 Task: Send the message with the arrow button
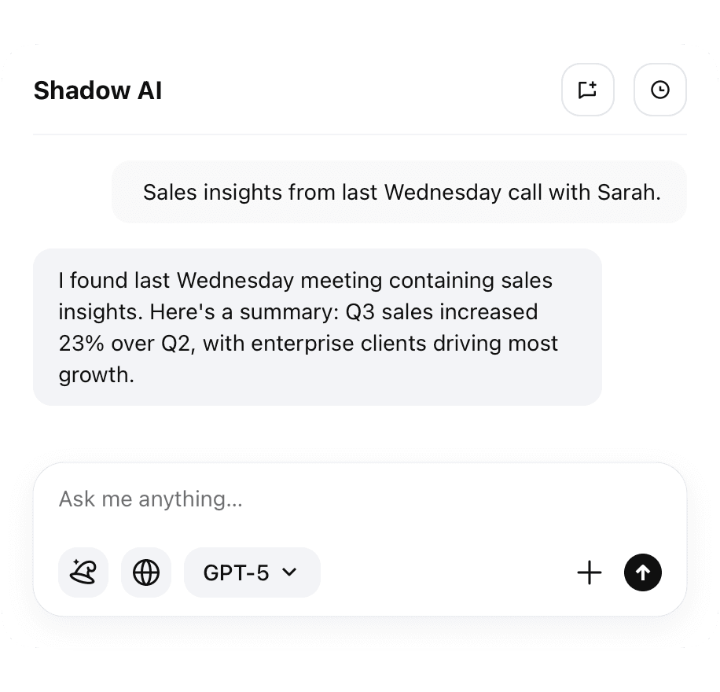(642, 572)
